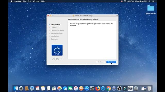Open the Help menu
Viewport: 165px width, 92px height.
click(x=43, y=1)
